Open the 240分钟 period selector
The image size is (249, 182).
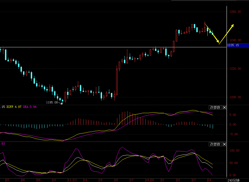click(x=233, y=180)
